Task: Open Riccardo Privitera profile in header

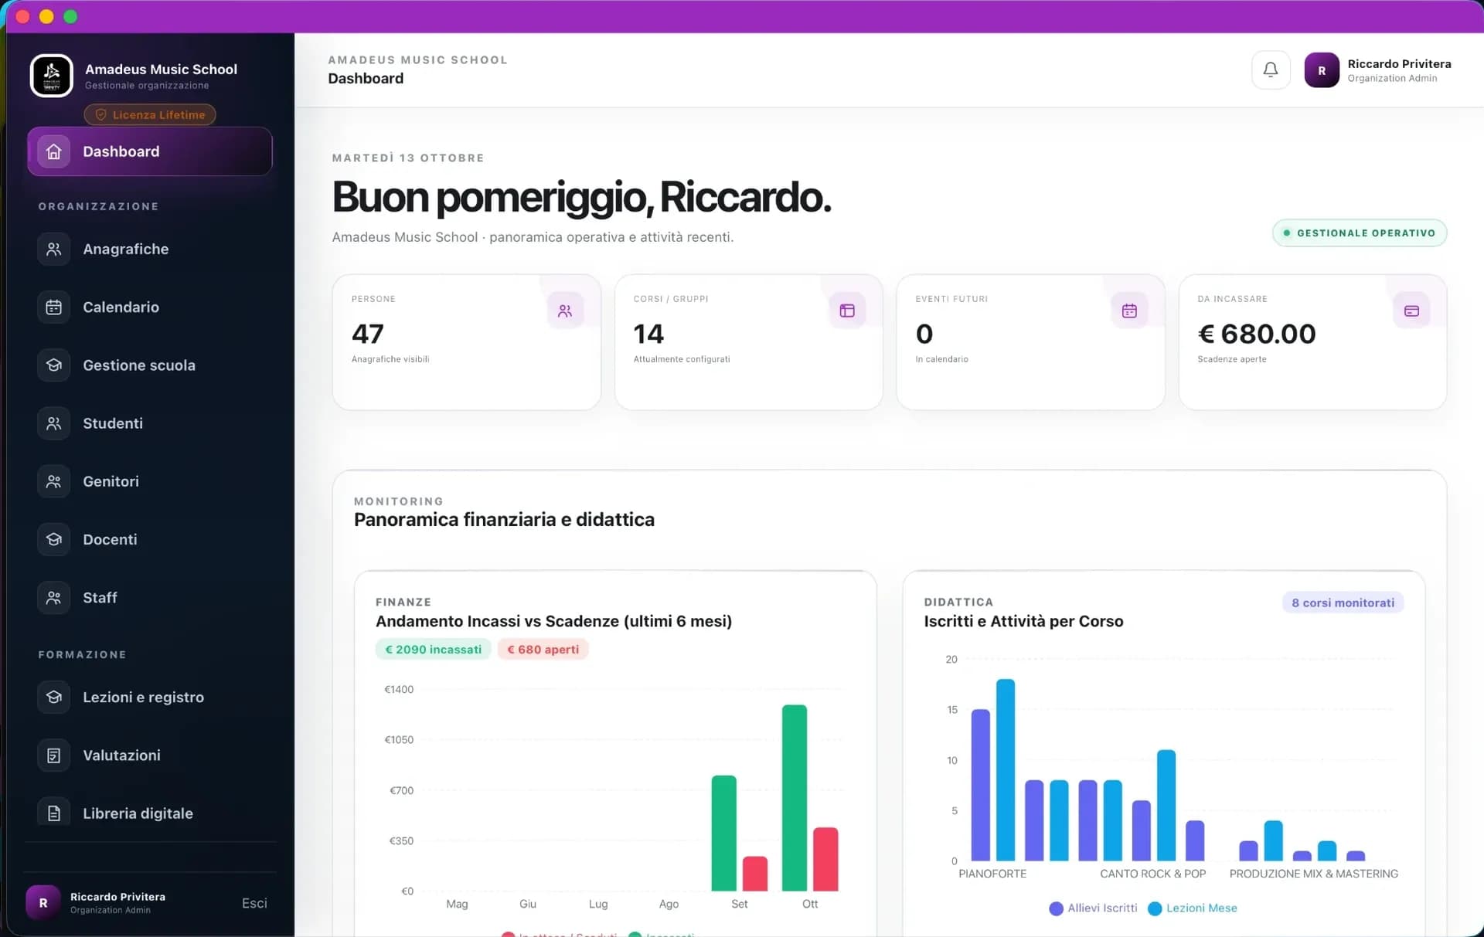Action: click(x=1378, y=70)
